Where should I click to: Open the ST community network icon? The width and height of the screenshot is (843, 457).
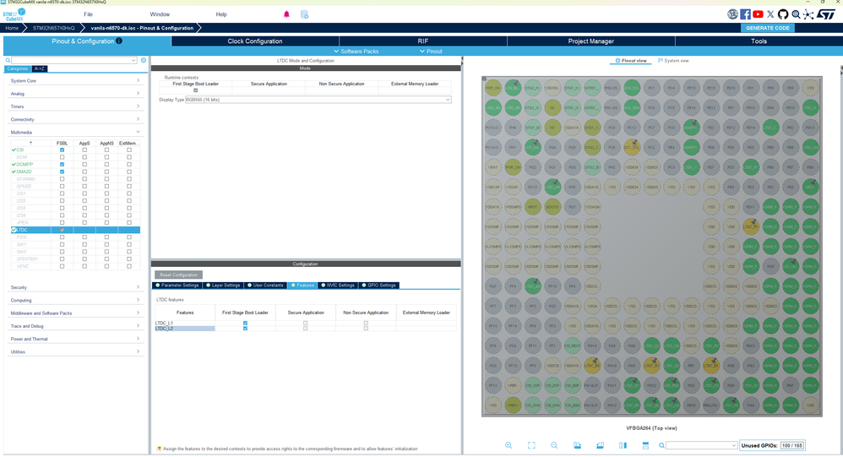[808, 14]
